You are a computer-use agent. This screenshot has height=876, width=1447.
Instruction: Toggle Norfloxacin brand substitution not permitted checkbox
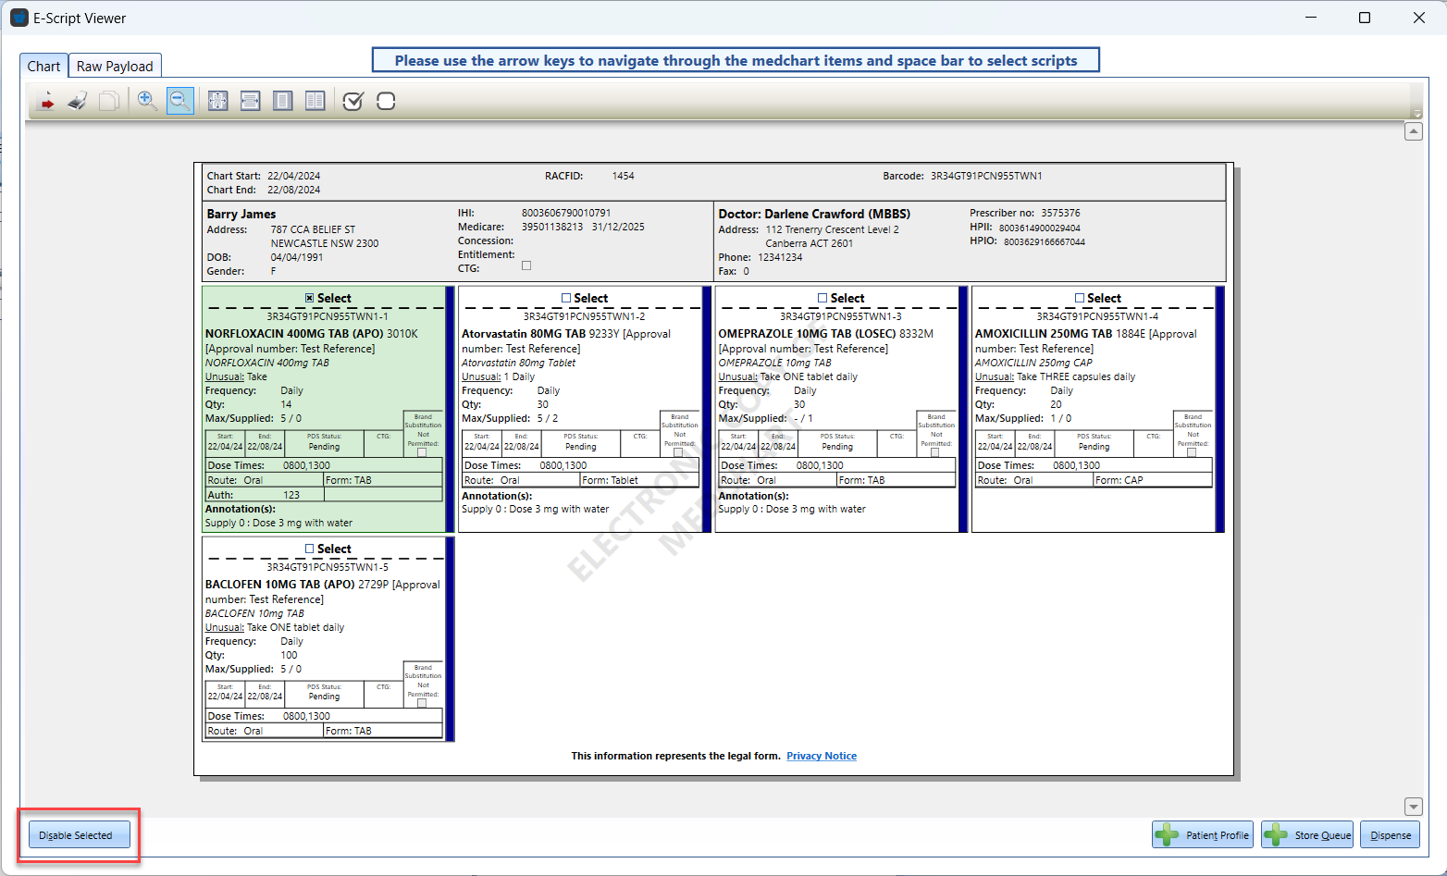point(422,452)
